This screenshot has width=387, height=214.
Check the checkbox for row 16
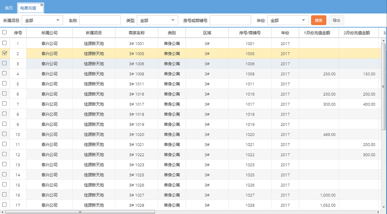tap(5, 194)
